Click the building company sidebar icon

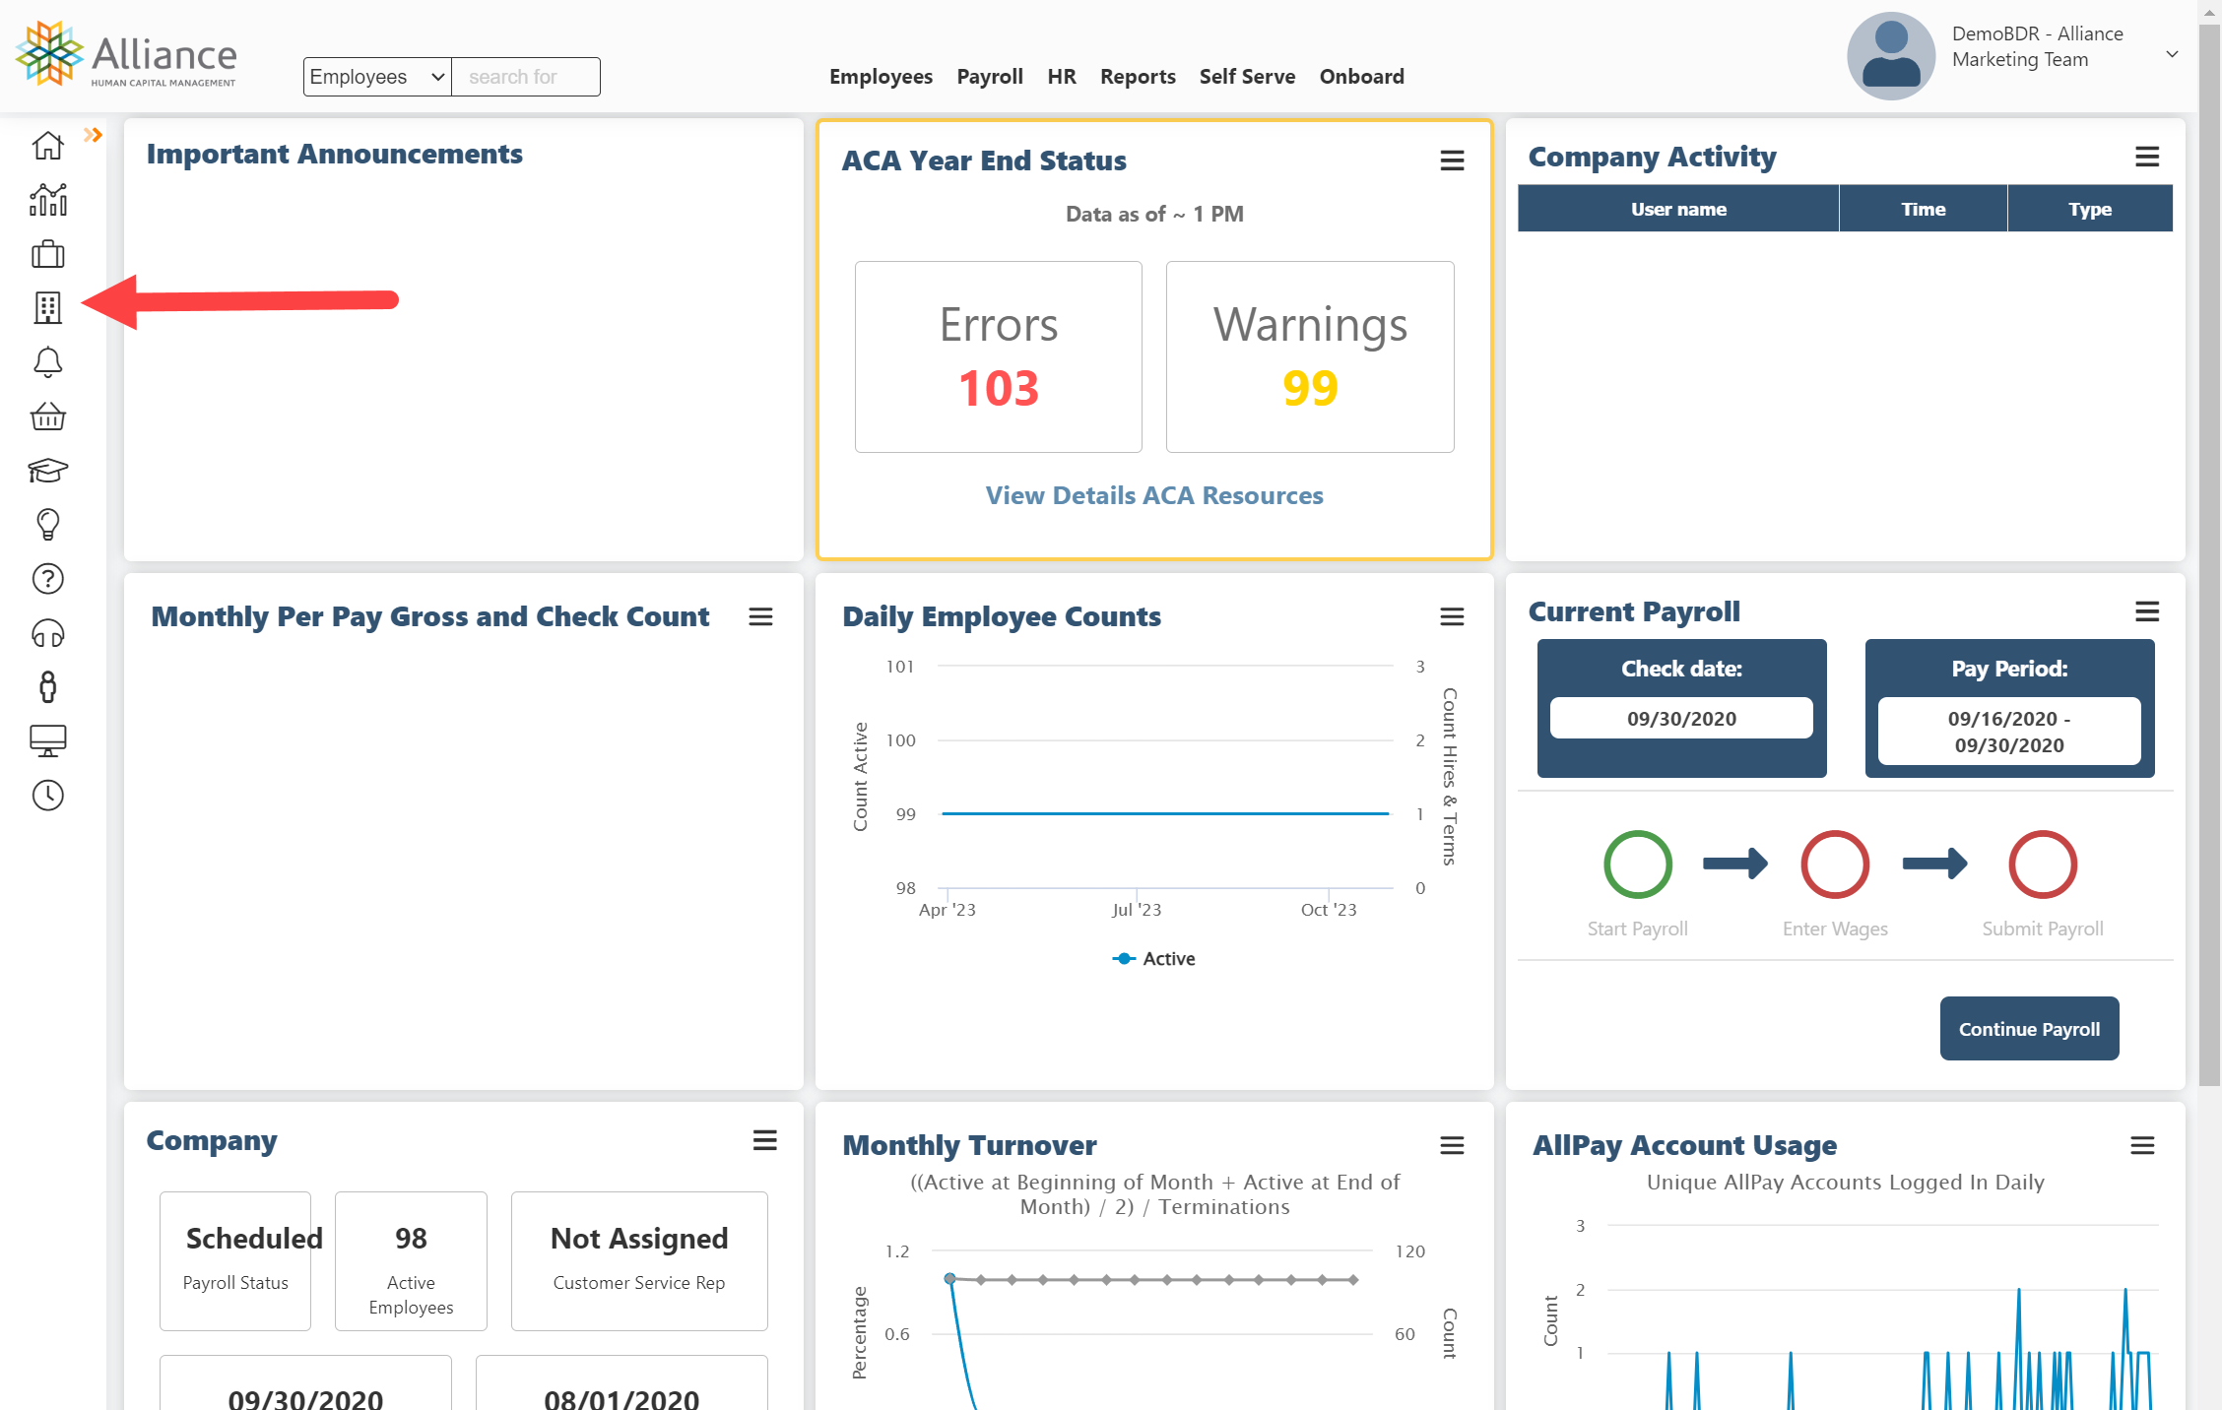pos(47,308)
